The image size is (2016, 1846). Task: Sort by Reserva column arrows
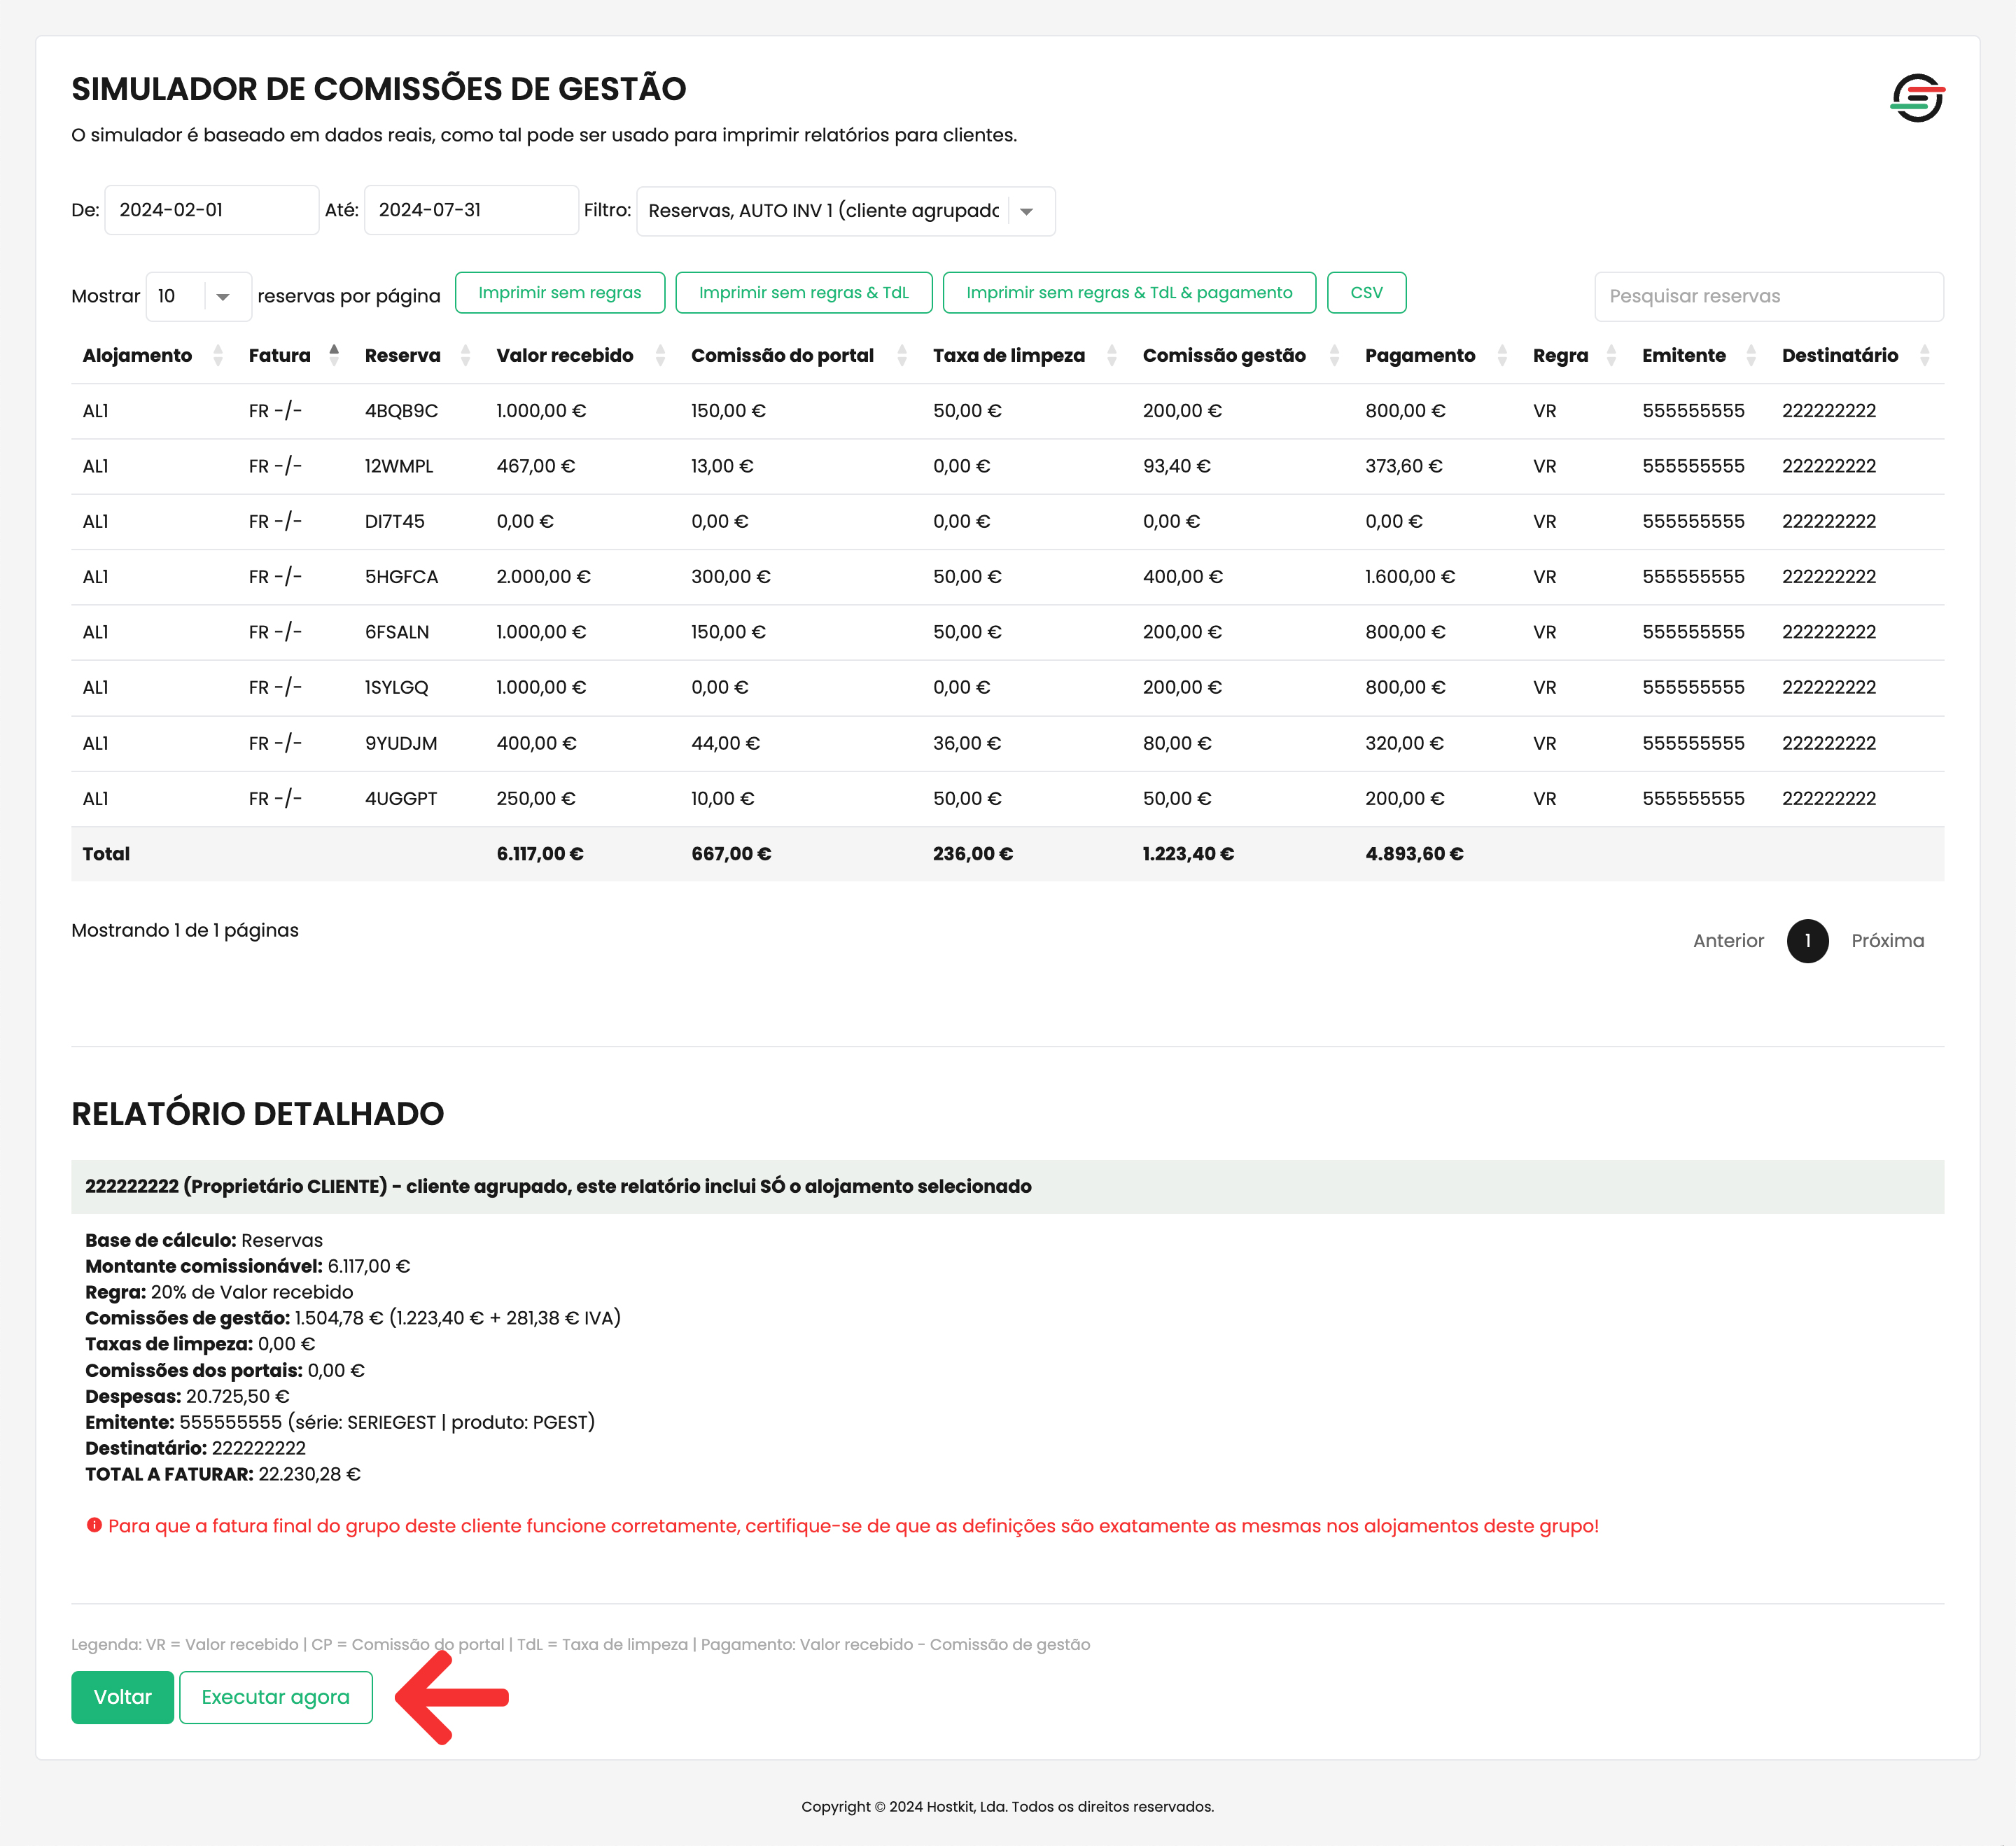465,355
